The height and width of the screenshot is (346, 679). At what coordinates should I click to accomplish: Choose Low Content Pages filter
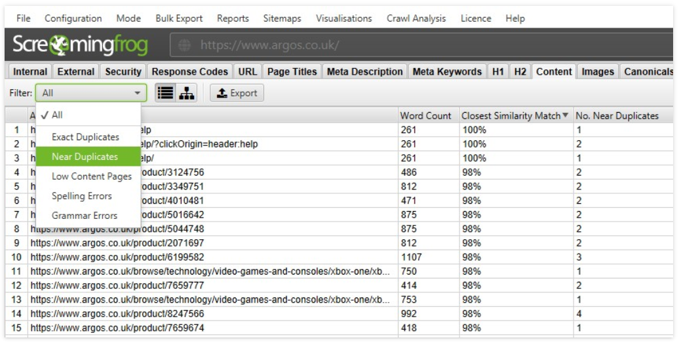pyautogui.click(x=88, y=176)
